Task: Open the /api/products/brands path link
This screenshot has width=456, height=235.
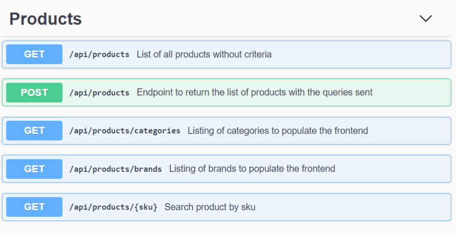Action: pyautogui.click(x=115, y=169)
